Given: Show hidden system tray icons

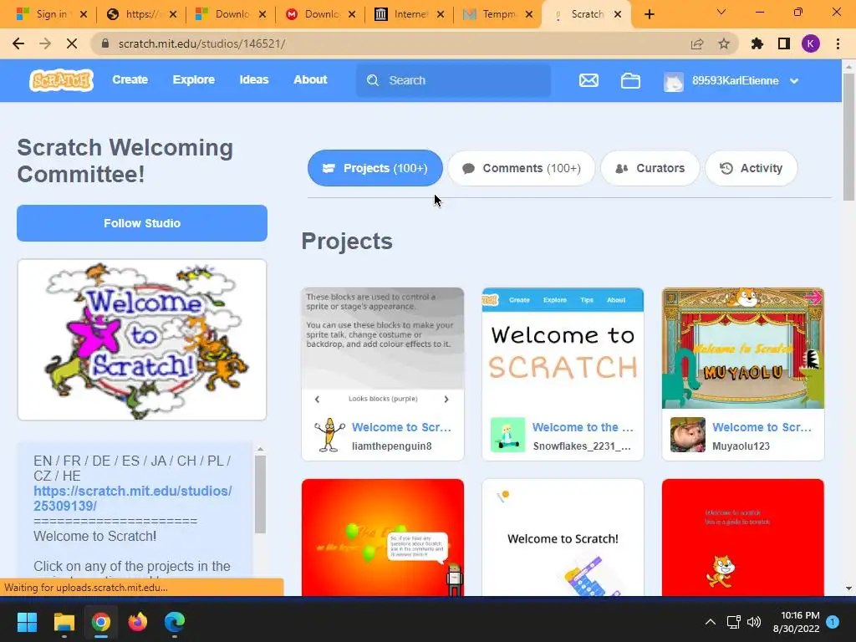Looking at the screenshot, I should point(711,622).
